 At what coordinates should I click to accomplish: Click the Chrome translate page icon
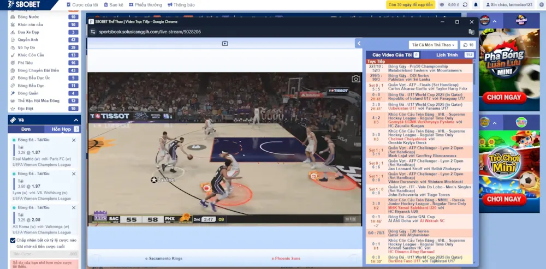point(471,32)
